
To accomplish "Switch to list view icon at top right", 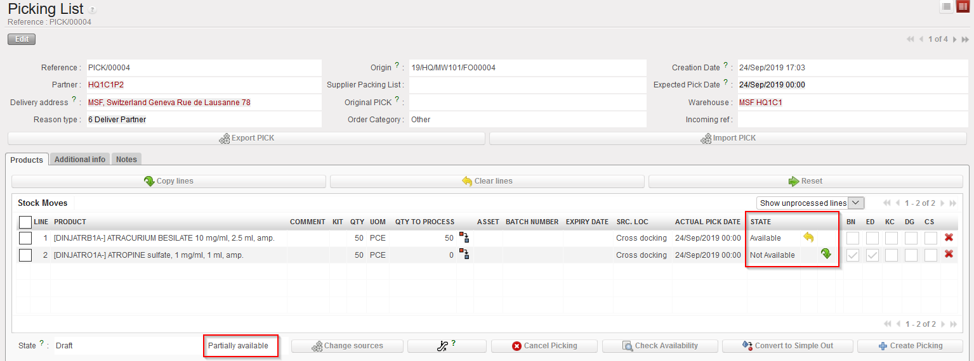I will (947, 7).
